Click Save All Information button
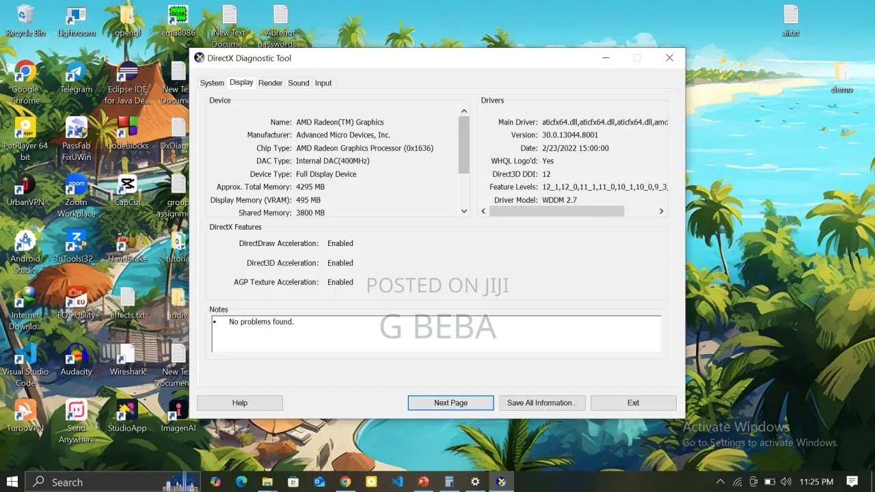This screenshot has width=875, height=492. pyautogui.click(x=541, y=403)
